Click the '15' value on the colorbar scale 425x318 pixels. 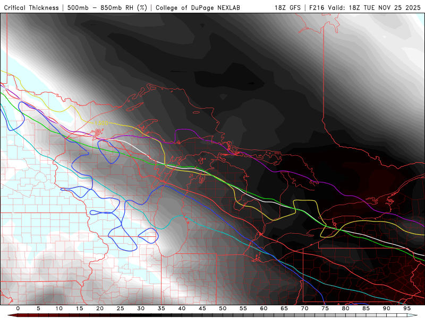(79, 308)
